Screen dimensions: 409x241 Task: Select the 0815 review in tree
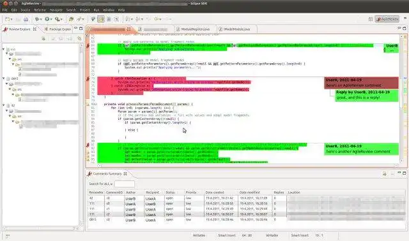click(14, 78)
